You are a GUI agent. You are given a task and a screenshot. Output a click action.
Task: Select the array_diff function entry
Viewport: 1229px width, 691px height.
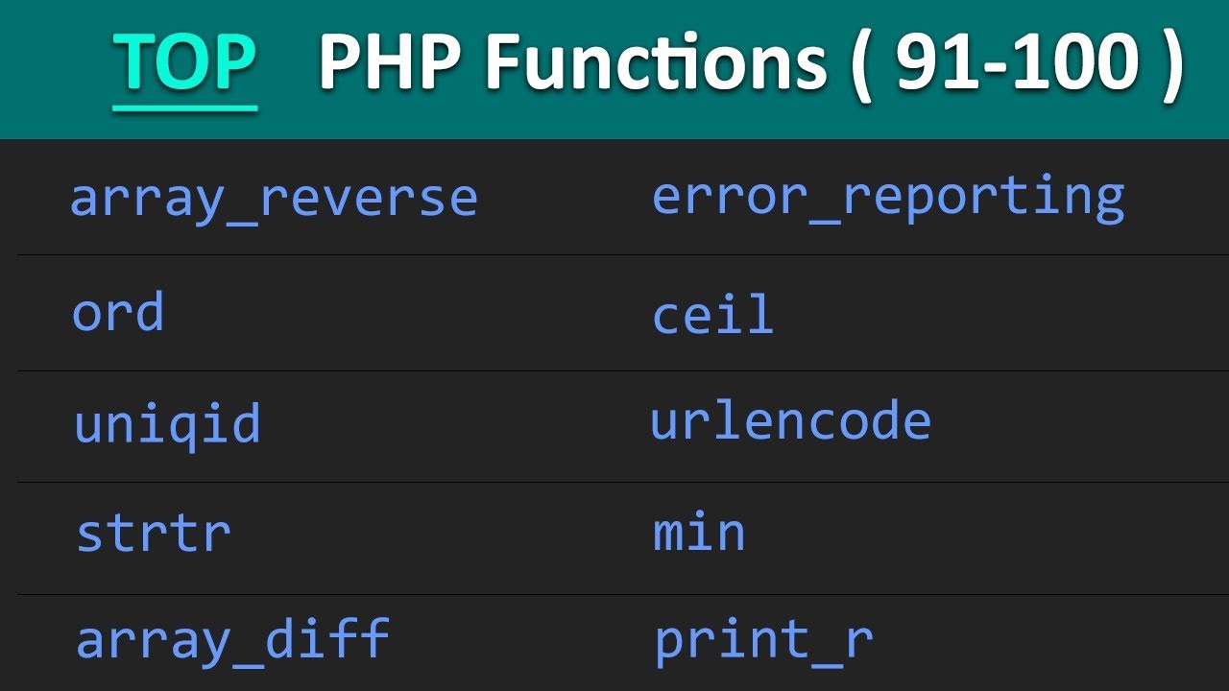(x=232, y=639)
